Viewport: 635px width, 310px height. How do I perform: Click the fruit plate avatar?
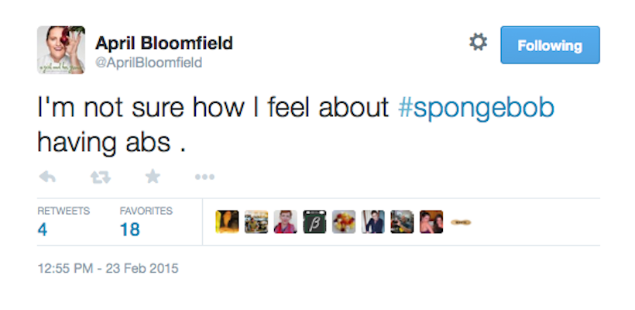pos(344,222)
